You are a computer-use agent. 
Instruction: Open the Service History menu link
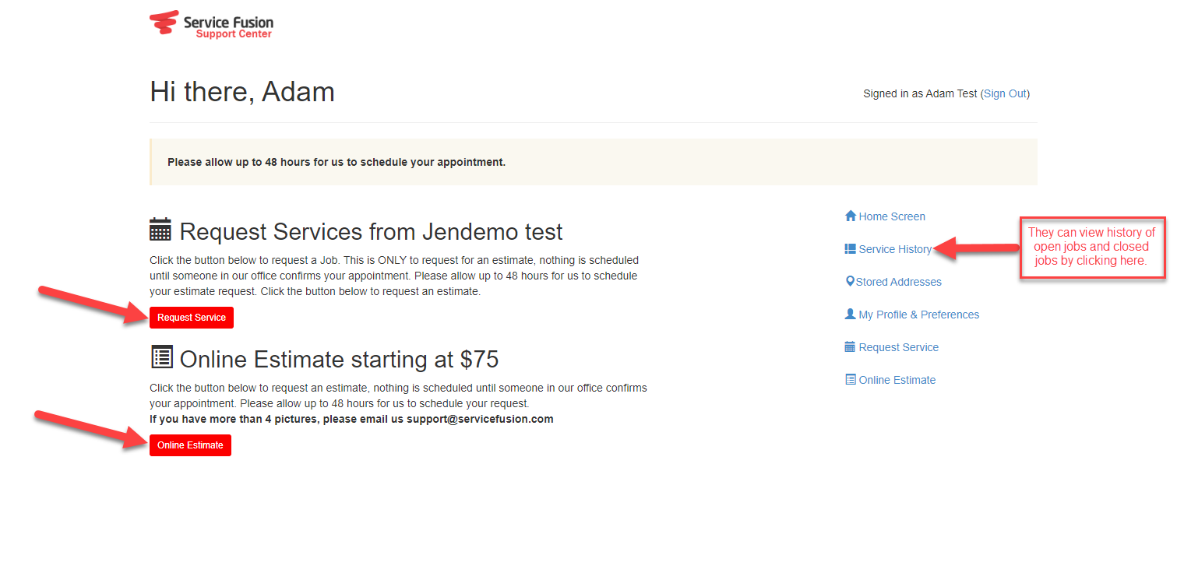895,249
